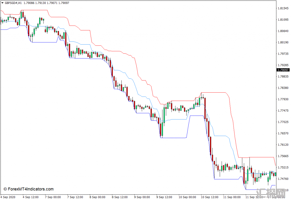Click the 9 Sep 12:00 time axis label
Image resolution: width=291 pixels, height=200 pixels.
click(165, 197)
